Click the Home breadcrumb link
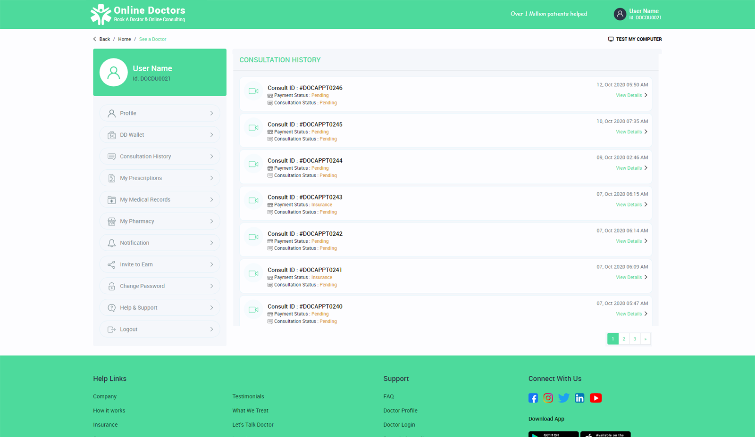The height and width of the screenshot is (437, 755). 125,39
